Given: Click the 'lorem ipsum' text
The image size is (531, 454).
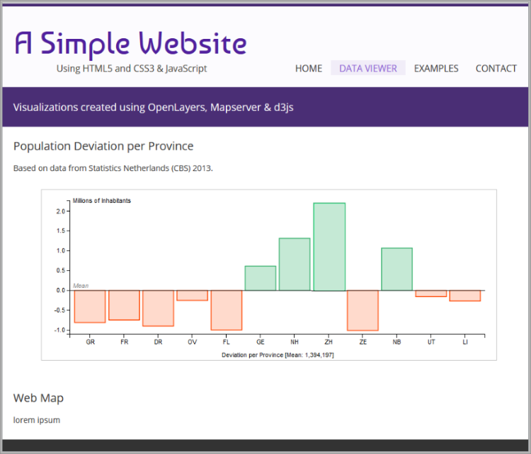Looking at the screenshot, I should click(x=37, y=420).
